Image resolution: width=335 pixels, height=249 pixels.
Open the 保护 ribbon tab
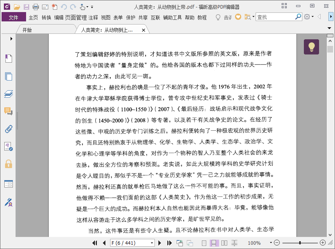coord(130,17)
